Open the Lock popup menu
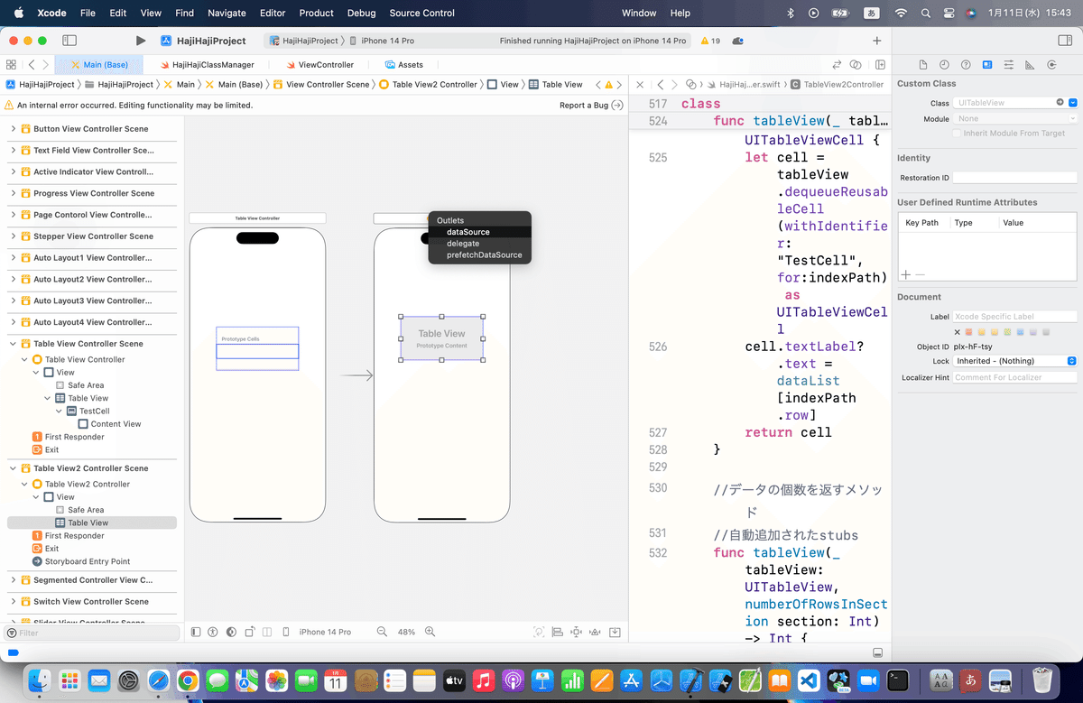 click(x=1015, y=361)
